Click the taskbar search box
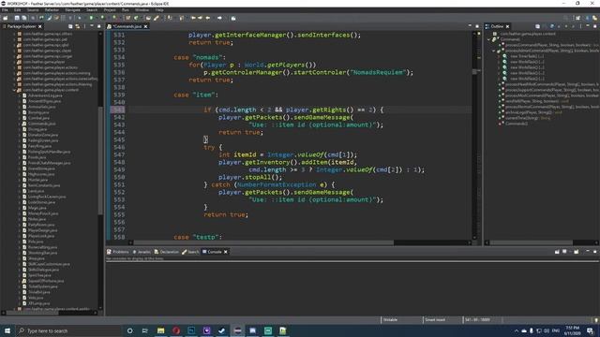 pos(68,330)
